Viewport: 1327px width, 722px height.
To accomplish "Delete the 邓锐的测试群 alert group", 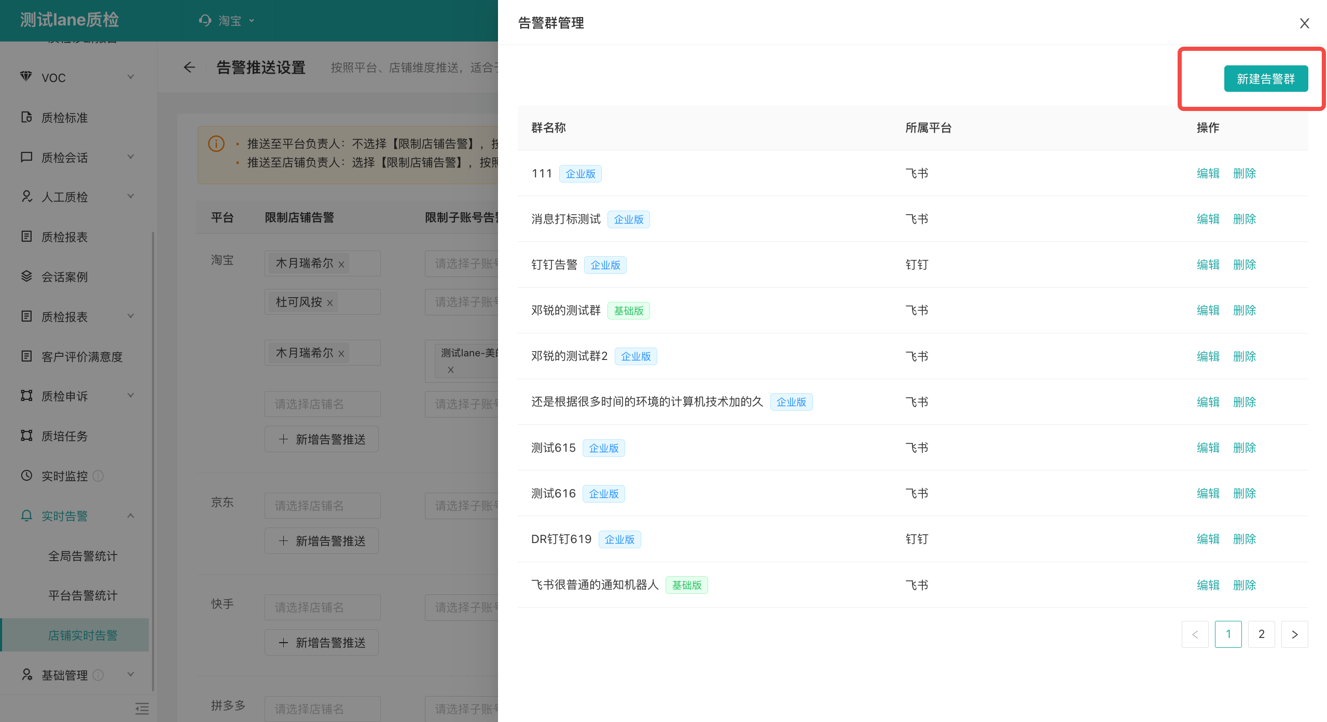I will pyautogui.click(x=1244, y=310).
